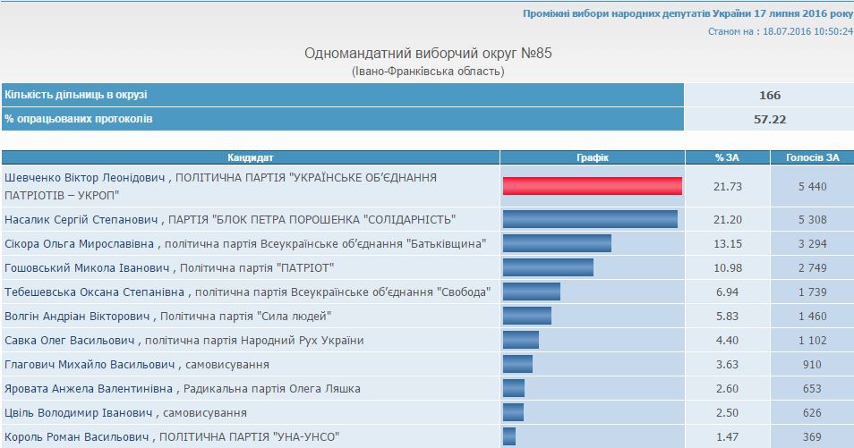The height and width of the screenshot is (448, 854).
Task: Click vote count 1 460
Action: (x=812, y=316)
